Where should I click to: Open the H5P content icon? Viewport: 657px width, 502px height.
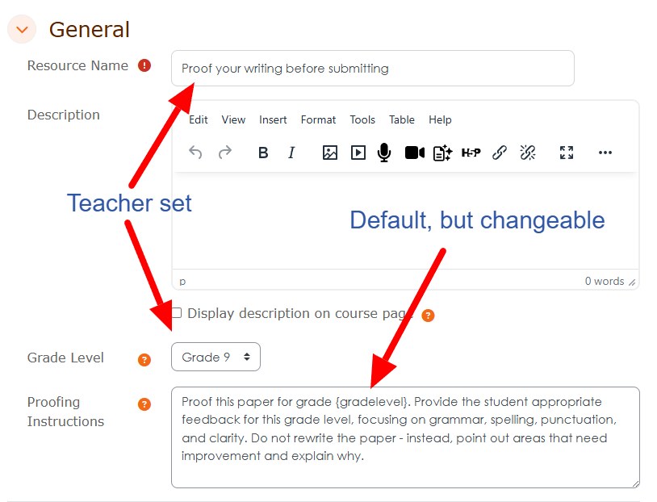coord(471,153)
